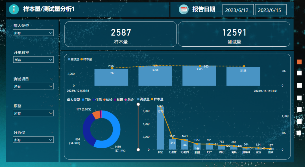Select the dark blue 住院 donut segment (884)
The height and width of the screenshot is (167, 305).
87,130
